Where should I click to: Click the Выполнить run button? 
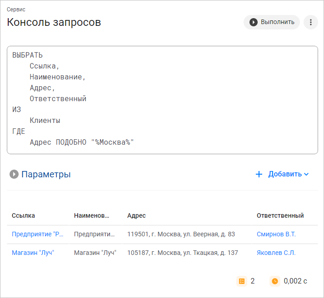[272, 22]
